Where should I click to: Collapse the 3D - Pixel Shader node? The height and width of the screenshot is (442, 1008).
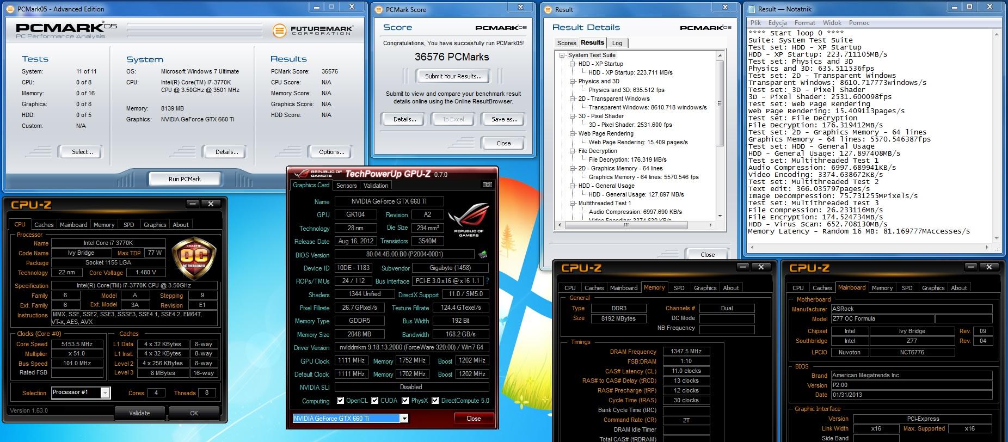(x=573, y=116)
